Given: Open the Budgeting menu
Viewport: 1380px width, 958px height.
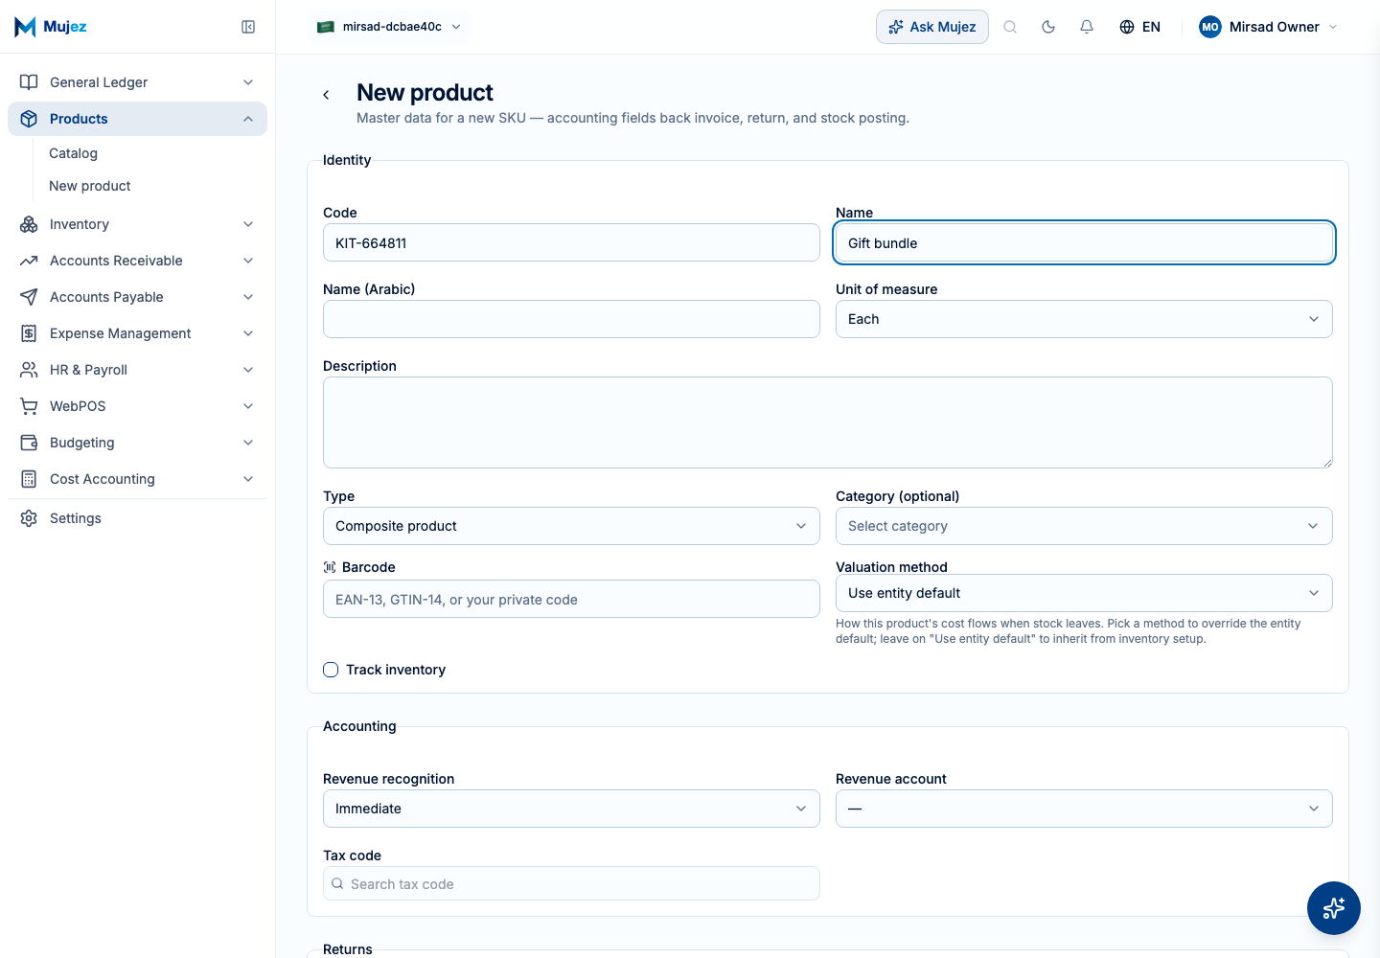Looking at the screenshot, I should pyautogui.click(x=137, y=443).
